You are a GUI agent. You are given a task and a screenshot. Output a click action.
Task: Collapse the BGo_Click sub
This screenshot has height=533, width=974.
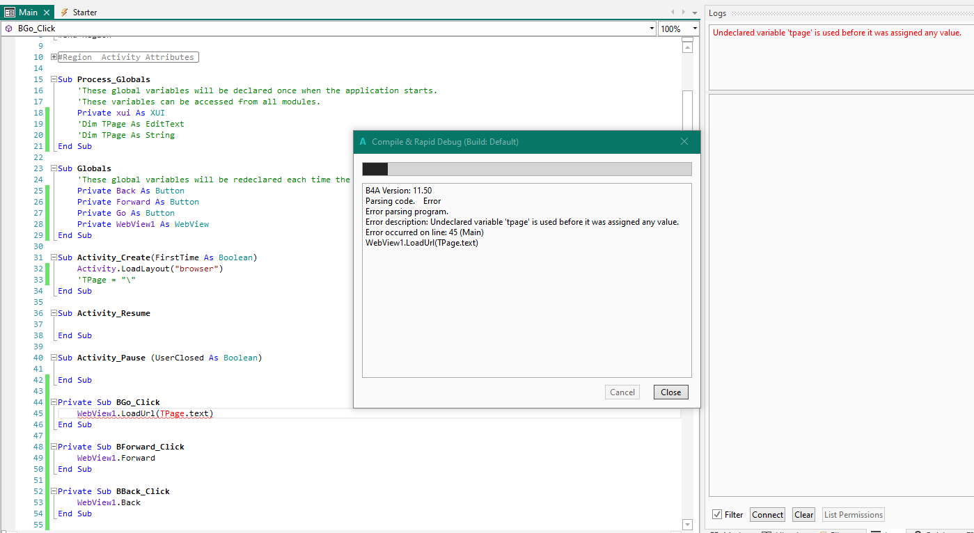(x=54, y=402)
